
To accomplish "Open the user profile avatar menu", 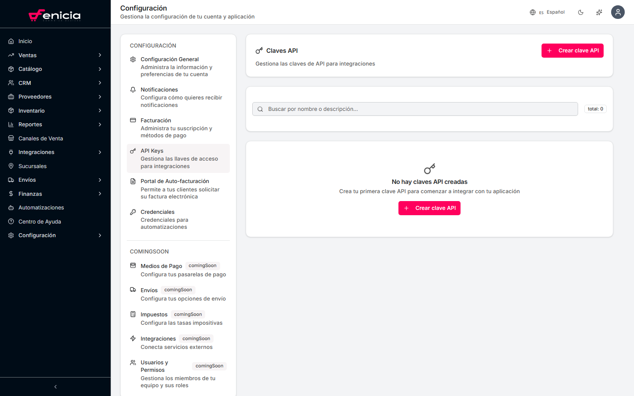I will pos(618,12).
